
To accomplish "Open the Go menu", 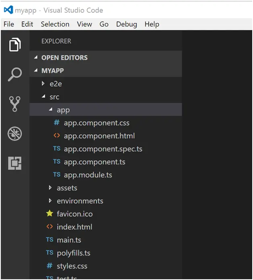I will (104, 24).
